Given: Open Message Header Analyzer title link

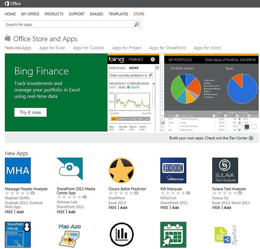Looking at the screenshot, I should point(26,189).
